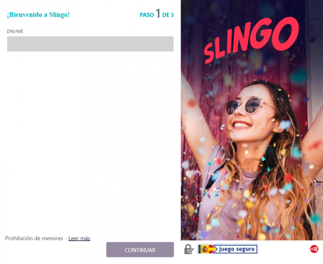
Task: Click the ¡Bienvenido a Slingo! heading
Action: tap(38, 15)
